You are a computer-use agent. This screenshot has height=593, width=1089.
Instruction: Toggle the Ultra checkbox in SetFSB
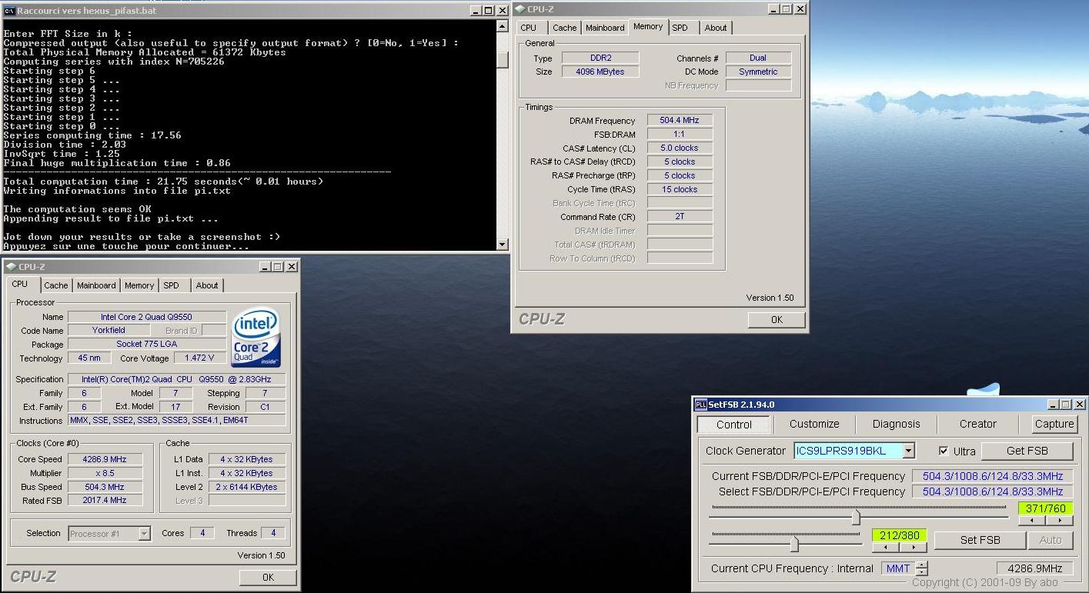944,451
